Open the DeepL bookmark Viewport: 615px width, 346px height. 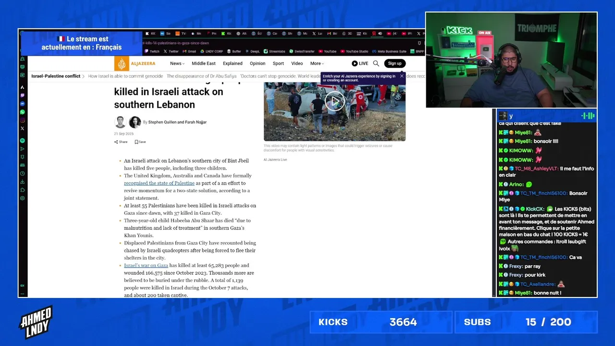(252, 51)
